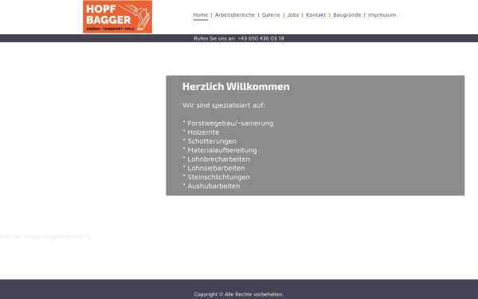Select the Schotterungen list entry
This screenshot has height=299, width=478.
pyautogui.click(x=212, y=141)
